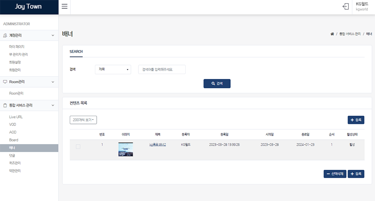The image size is (375, 201).
Task: Click the Joy Town logo
Action: [28, 7]
